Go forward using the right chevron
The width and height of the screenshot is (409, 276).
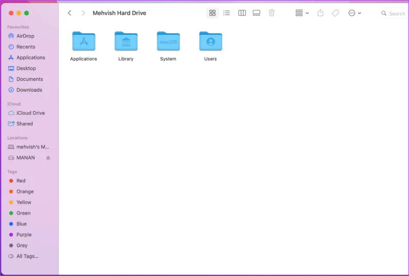83,13
